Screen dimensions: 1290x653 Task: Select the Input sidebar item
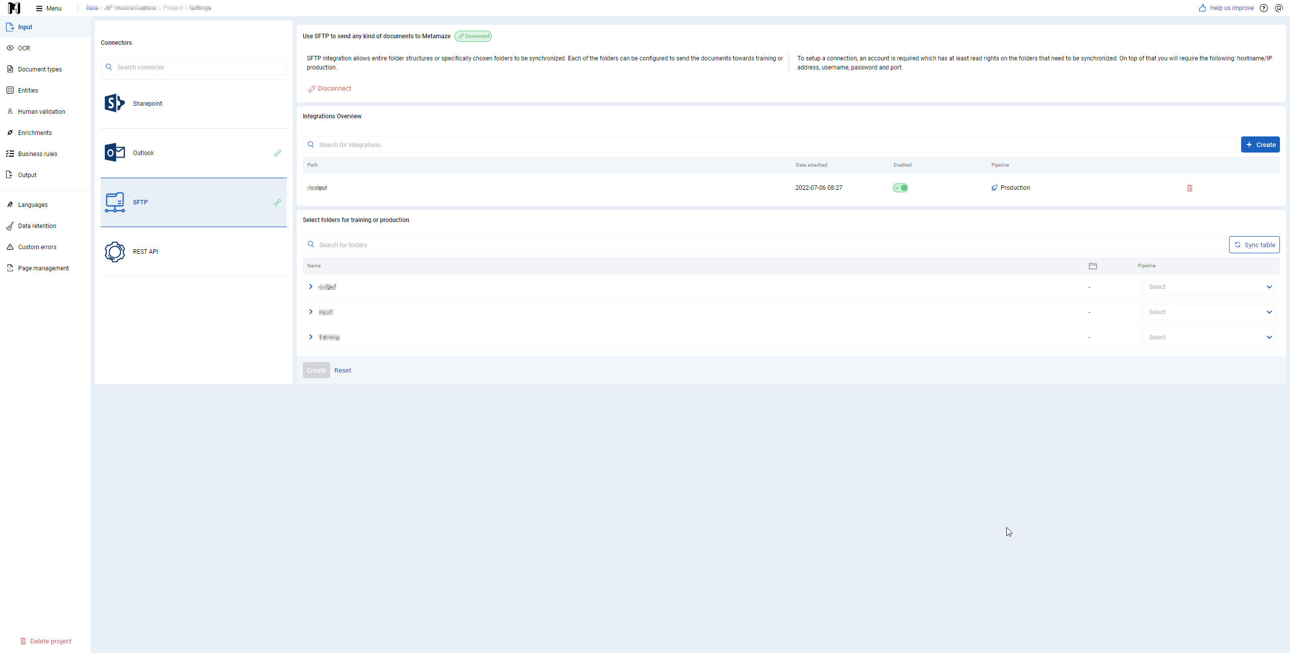point(45,27)
